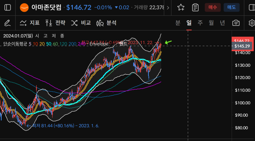Image resolution: width=255 pixels, height=141 pixels.
Task: Open the 전략 strategy menu
Action: point(55,23)
